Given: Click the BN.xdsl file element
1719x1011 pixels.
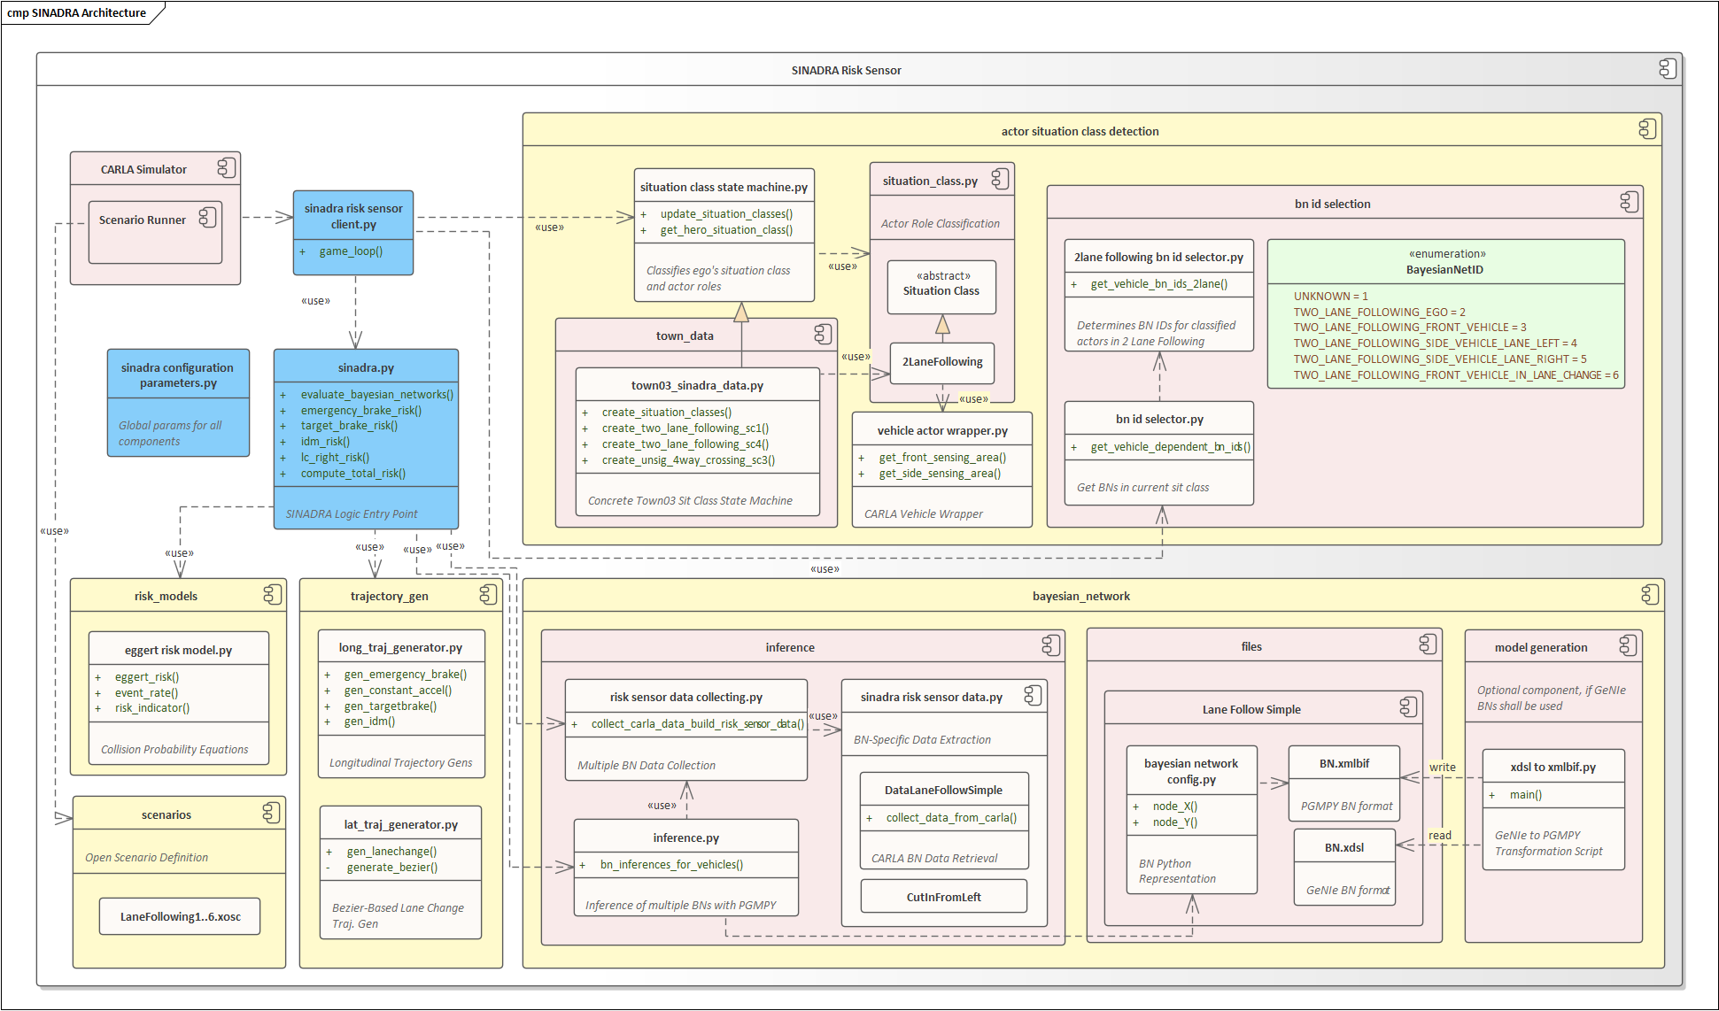Looking at the screenshot, I should [x=1343, y=847].
